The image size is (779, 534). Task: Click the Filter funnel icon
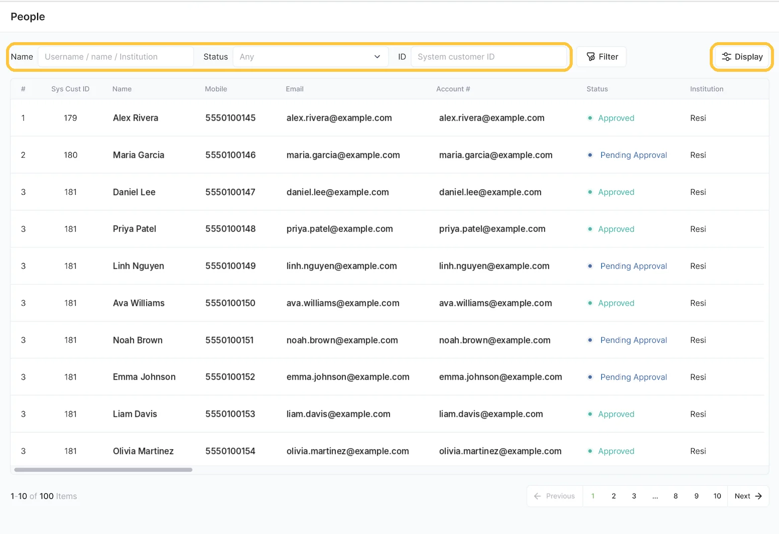(591, 57)
